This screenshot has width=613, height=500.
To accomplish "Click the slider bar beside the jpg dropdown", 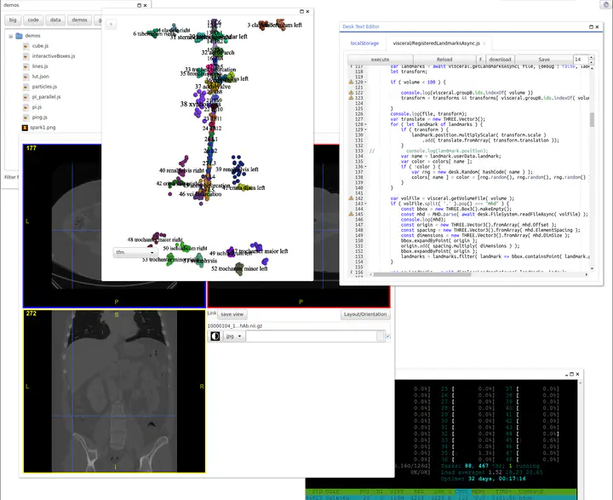I will point(315,336).
